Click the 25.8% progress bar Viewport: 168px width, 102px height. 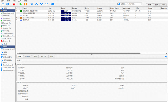point(66,11)
